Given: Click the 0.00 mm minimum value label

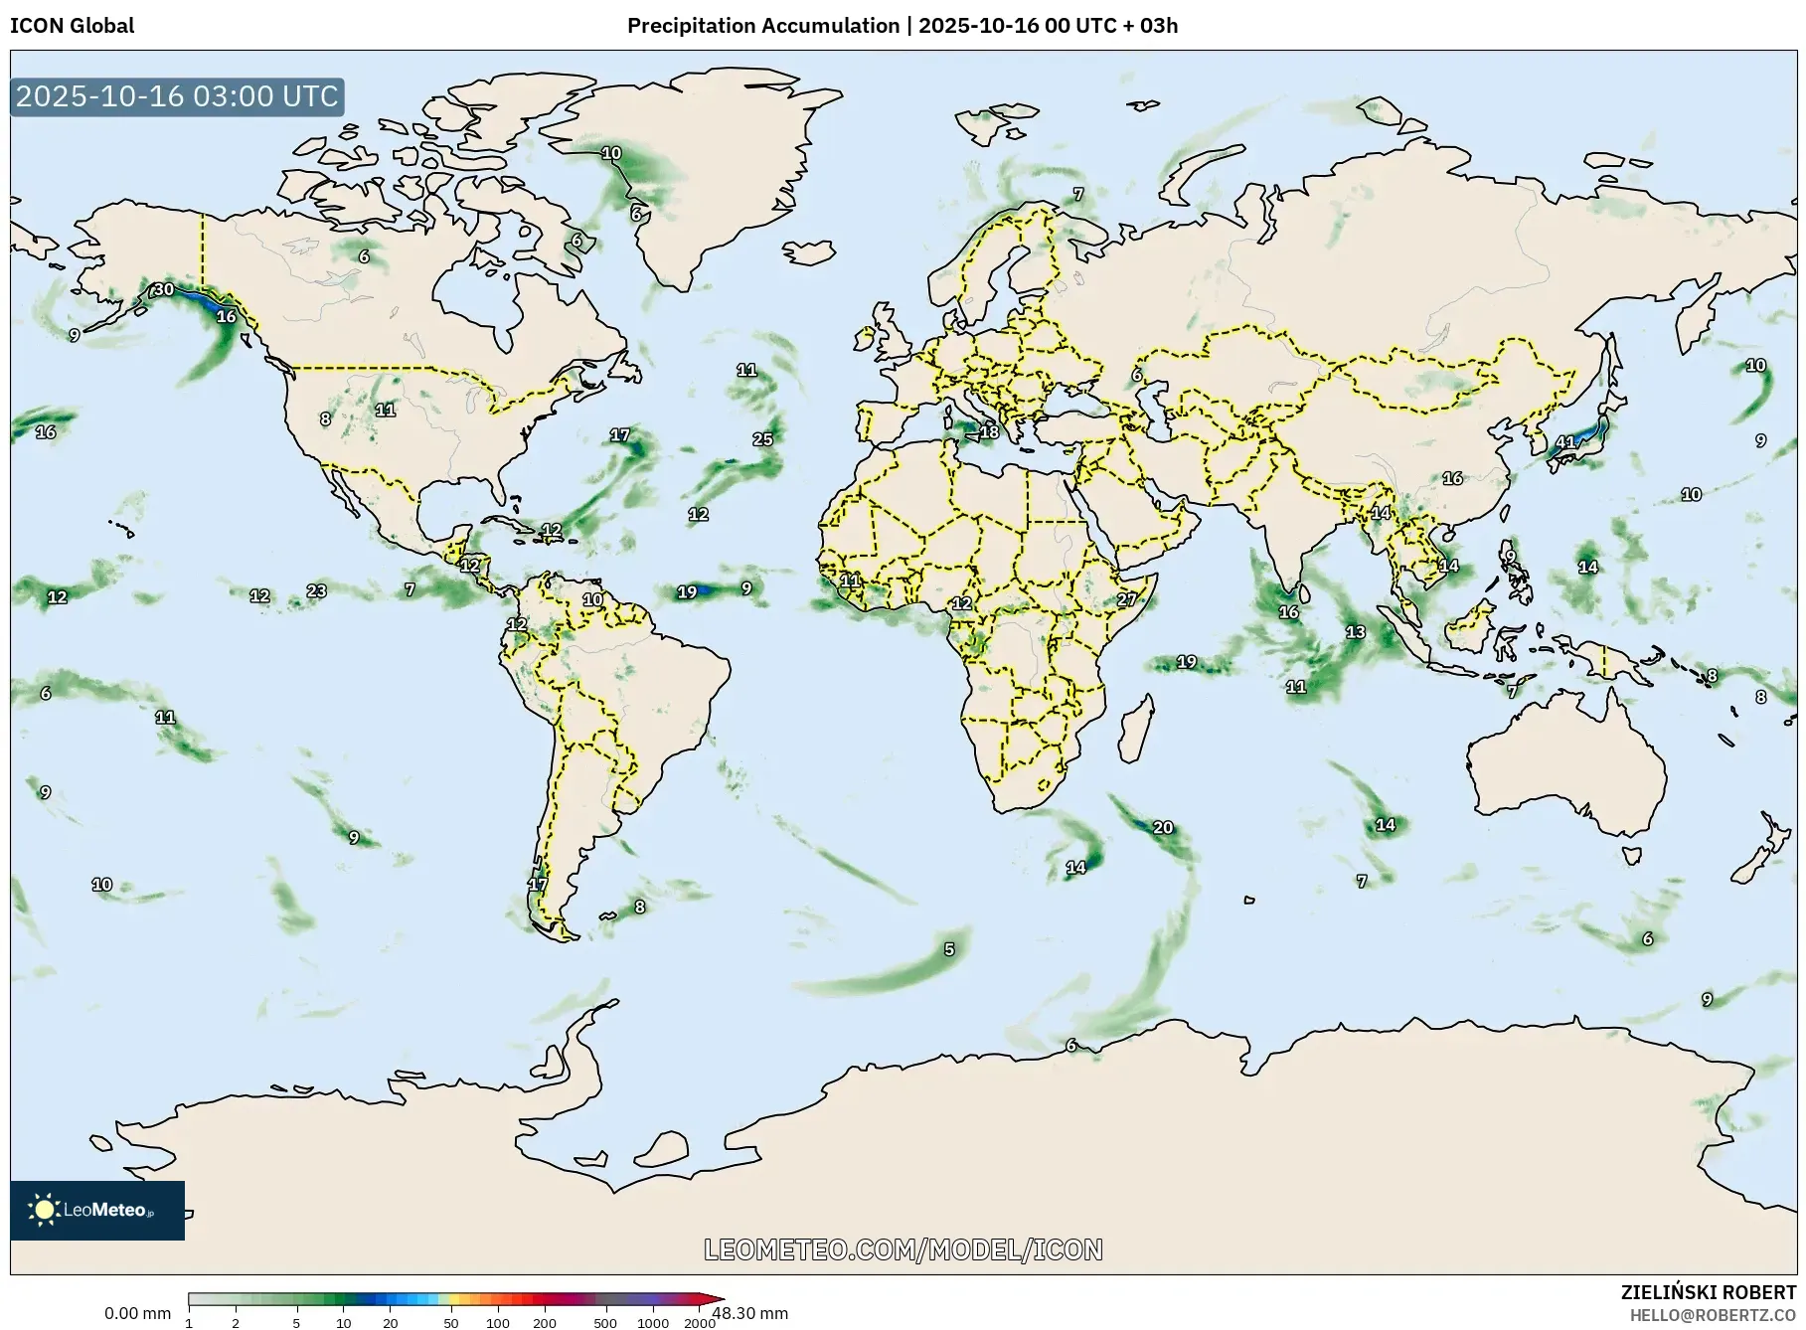Looking at the screenshot, I should 137,1313.
